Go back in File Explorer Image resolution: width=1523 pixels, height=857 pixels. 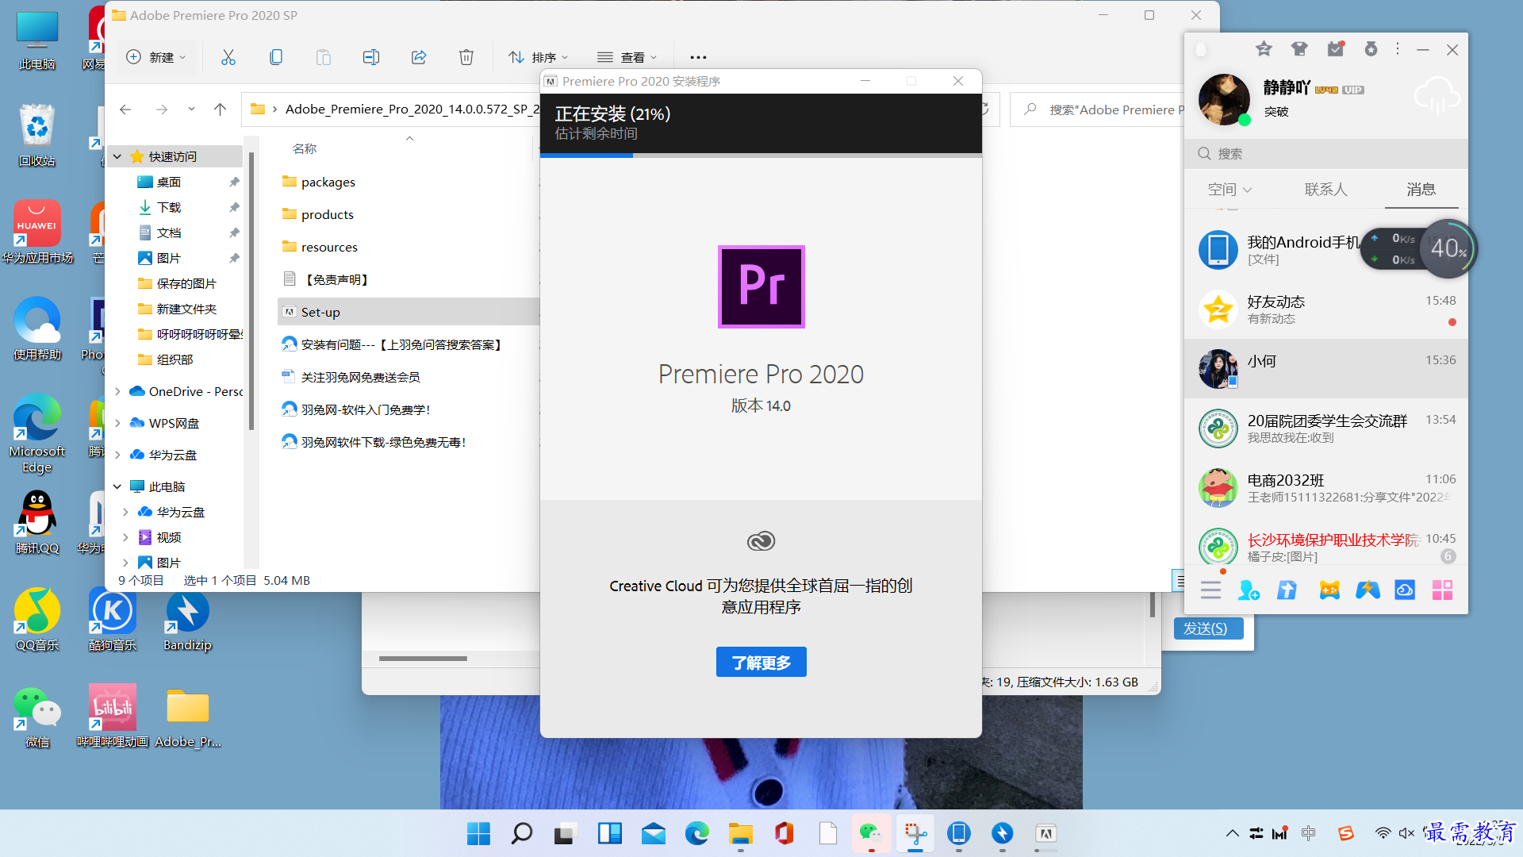click(x=125, y=110)
